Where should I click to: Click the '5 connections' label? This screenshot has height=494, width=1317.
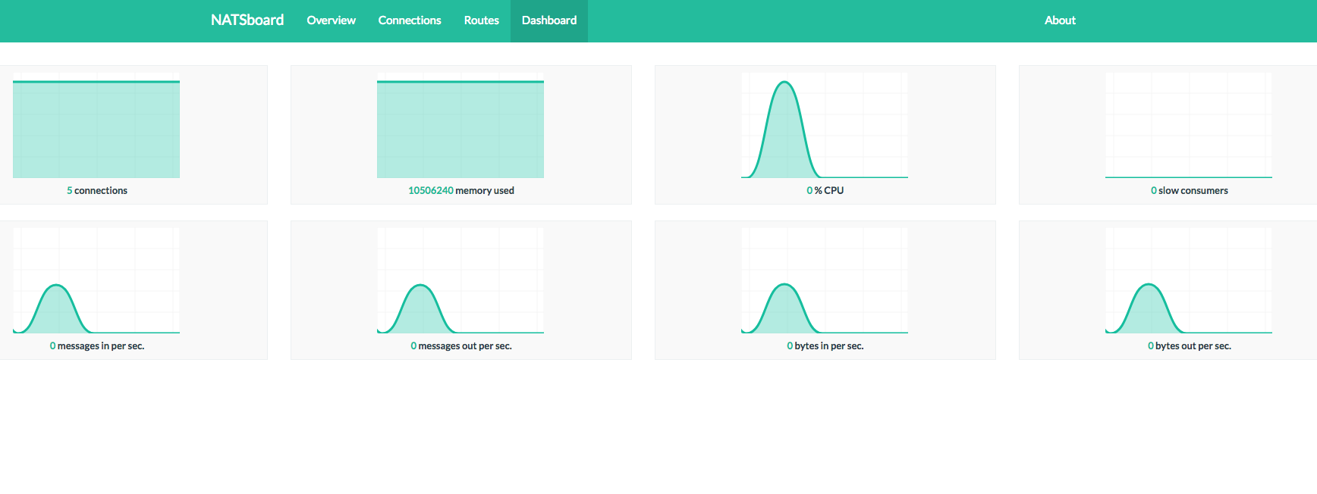97,191
